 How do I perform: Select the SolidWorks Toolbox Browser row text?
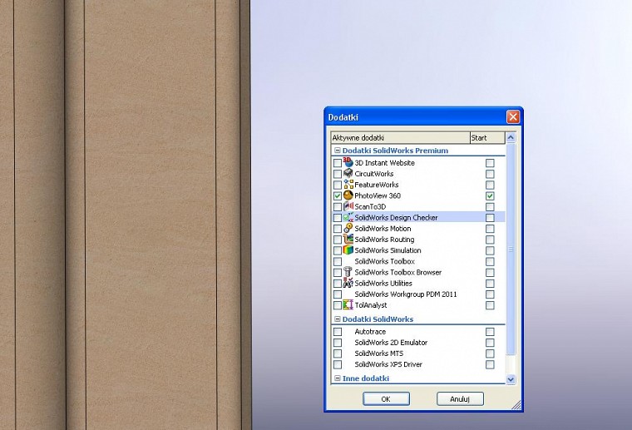point(397,273)
